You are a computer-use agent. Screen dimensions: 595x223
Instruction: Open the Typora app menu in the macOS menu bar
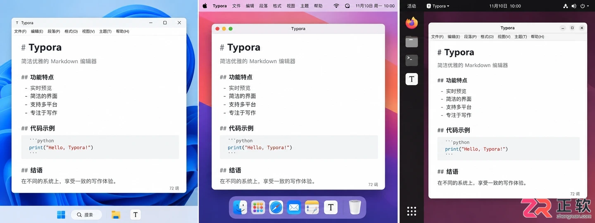click(x=220, y=6)
